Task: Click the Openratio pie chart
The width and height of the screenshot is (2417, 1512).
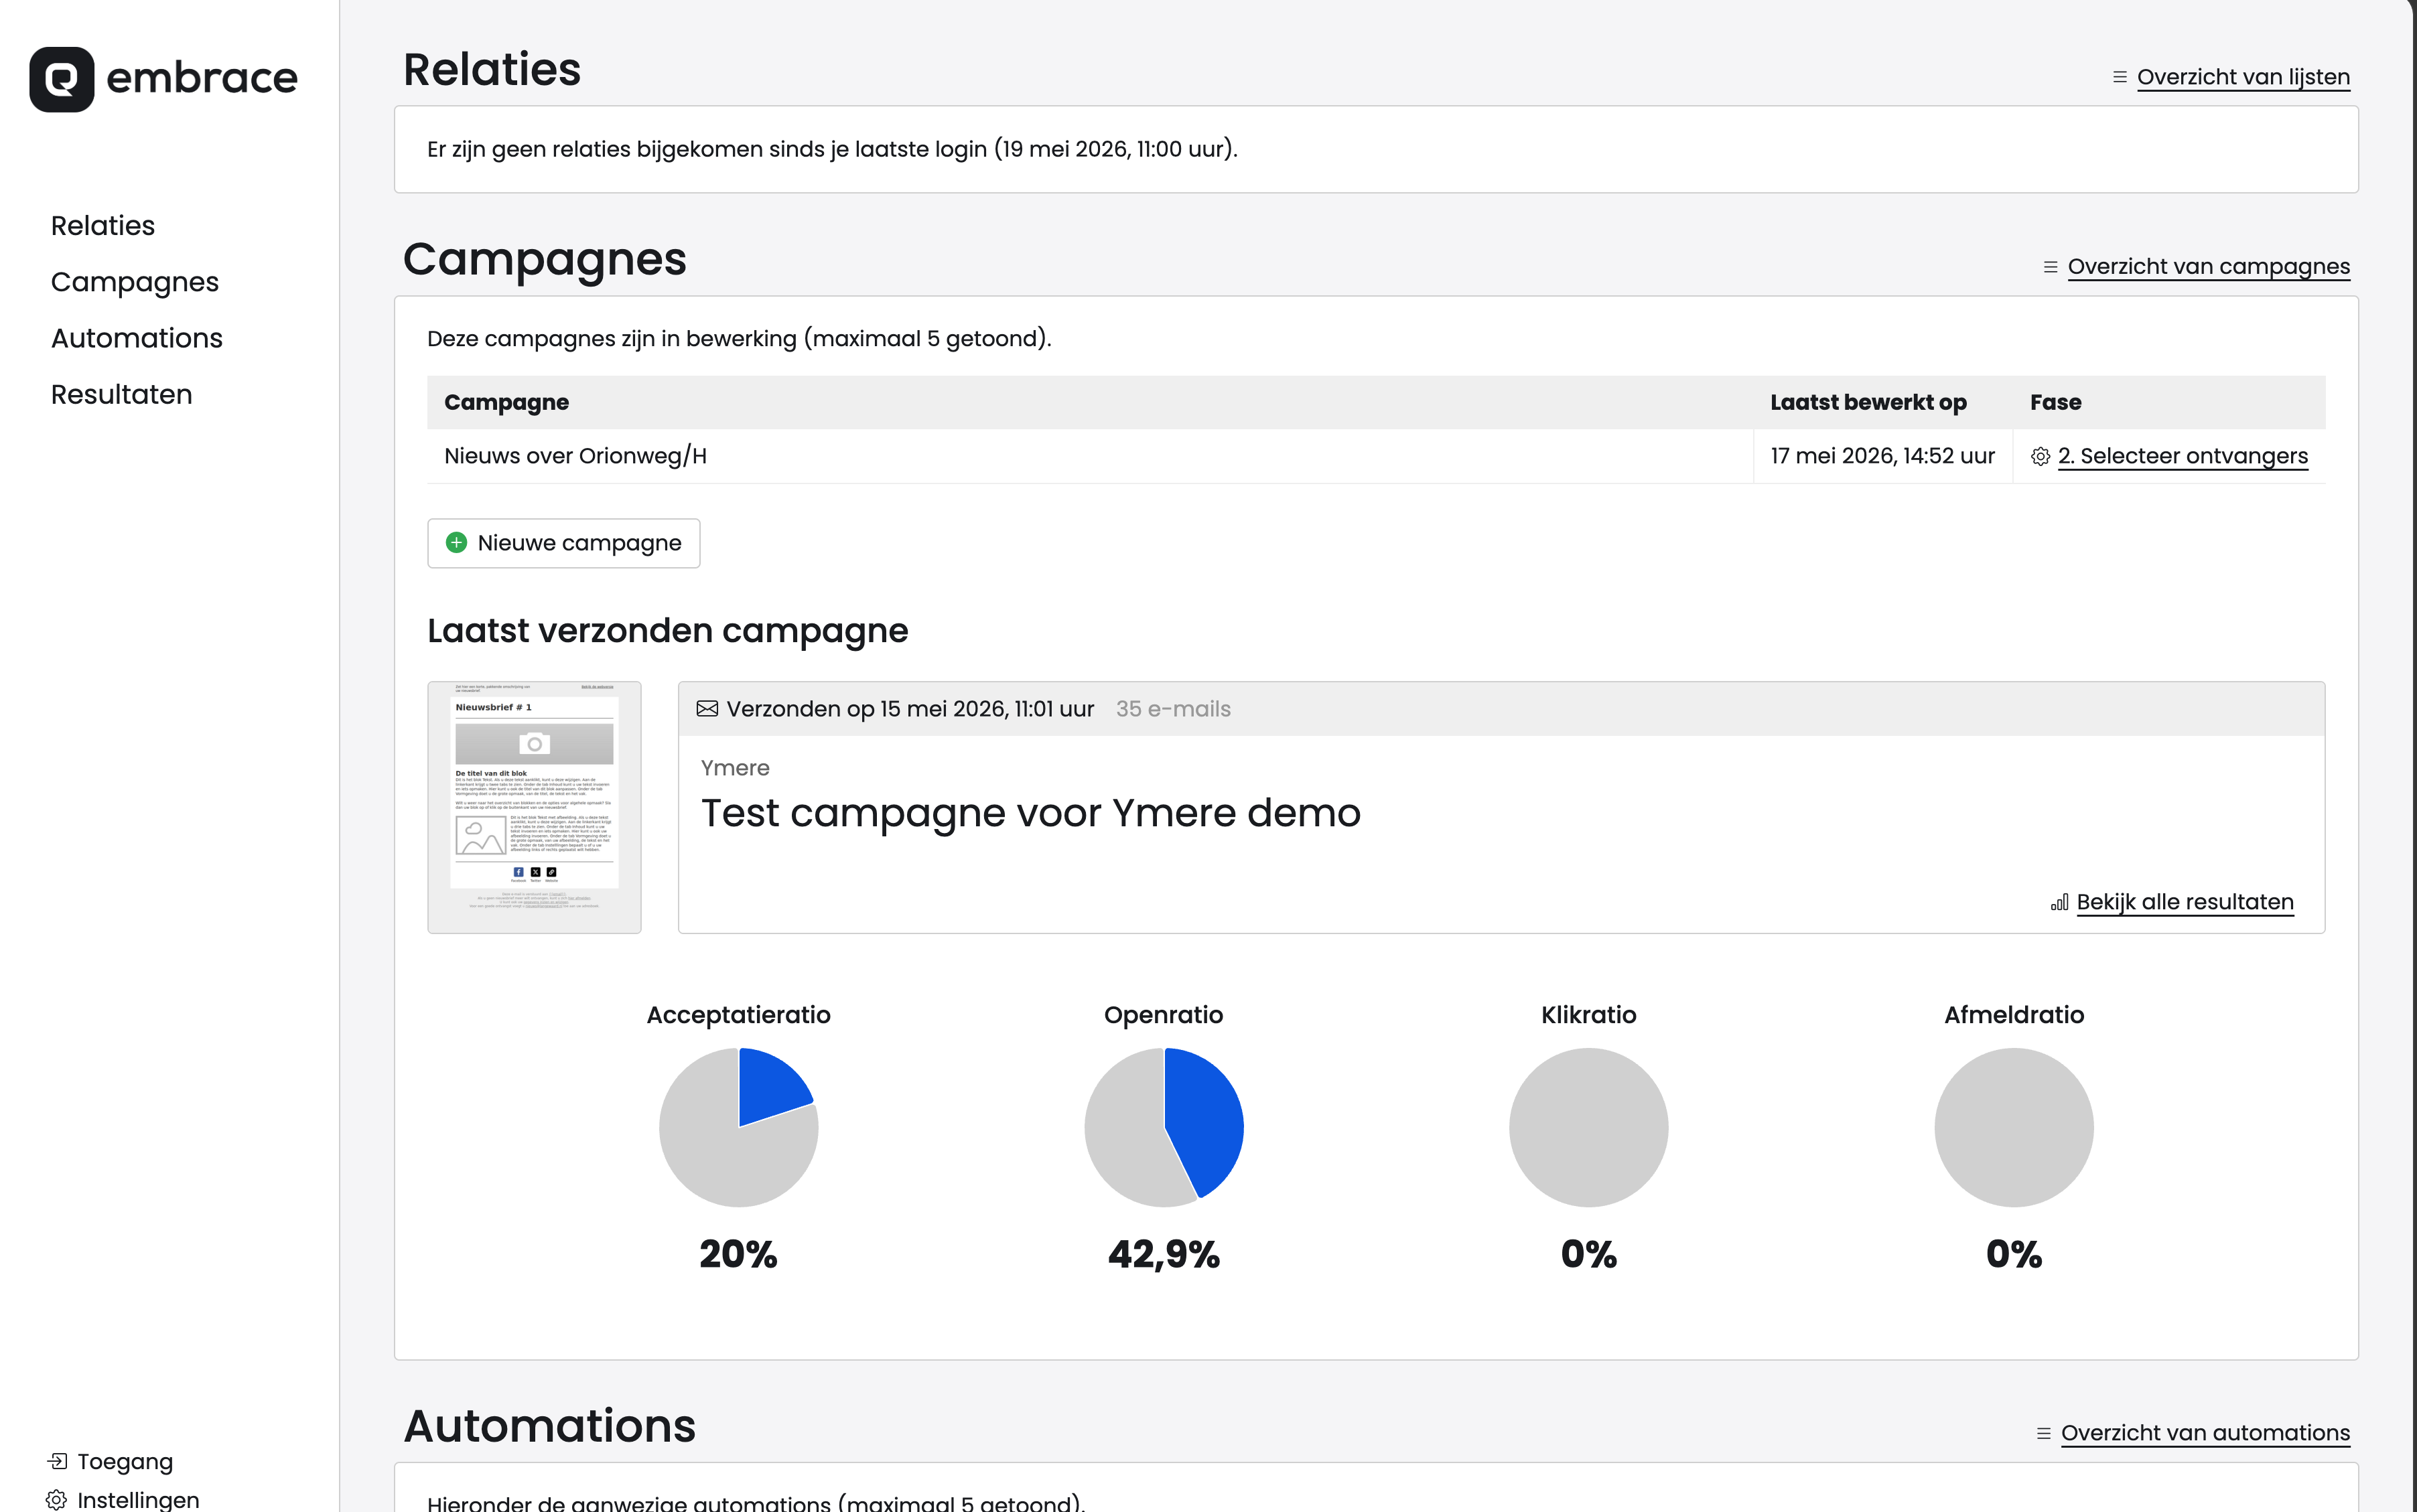Action: (x=1164, y=1127)
